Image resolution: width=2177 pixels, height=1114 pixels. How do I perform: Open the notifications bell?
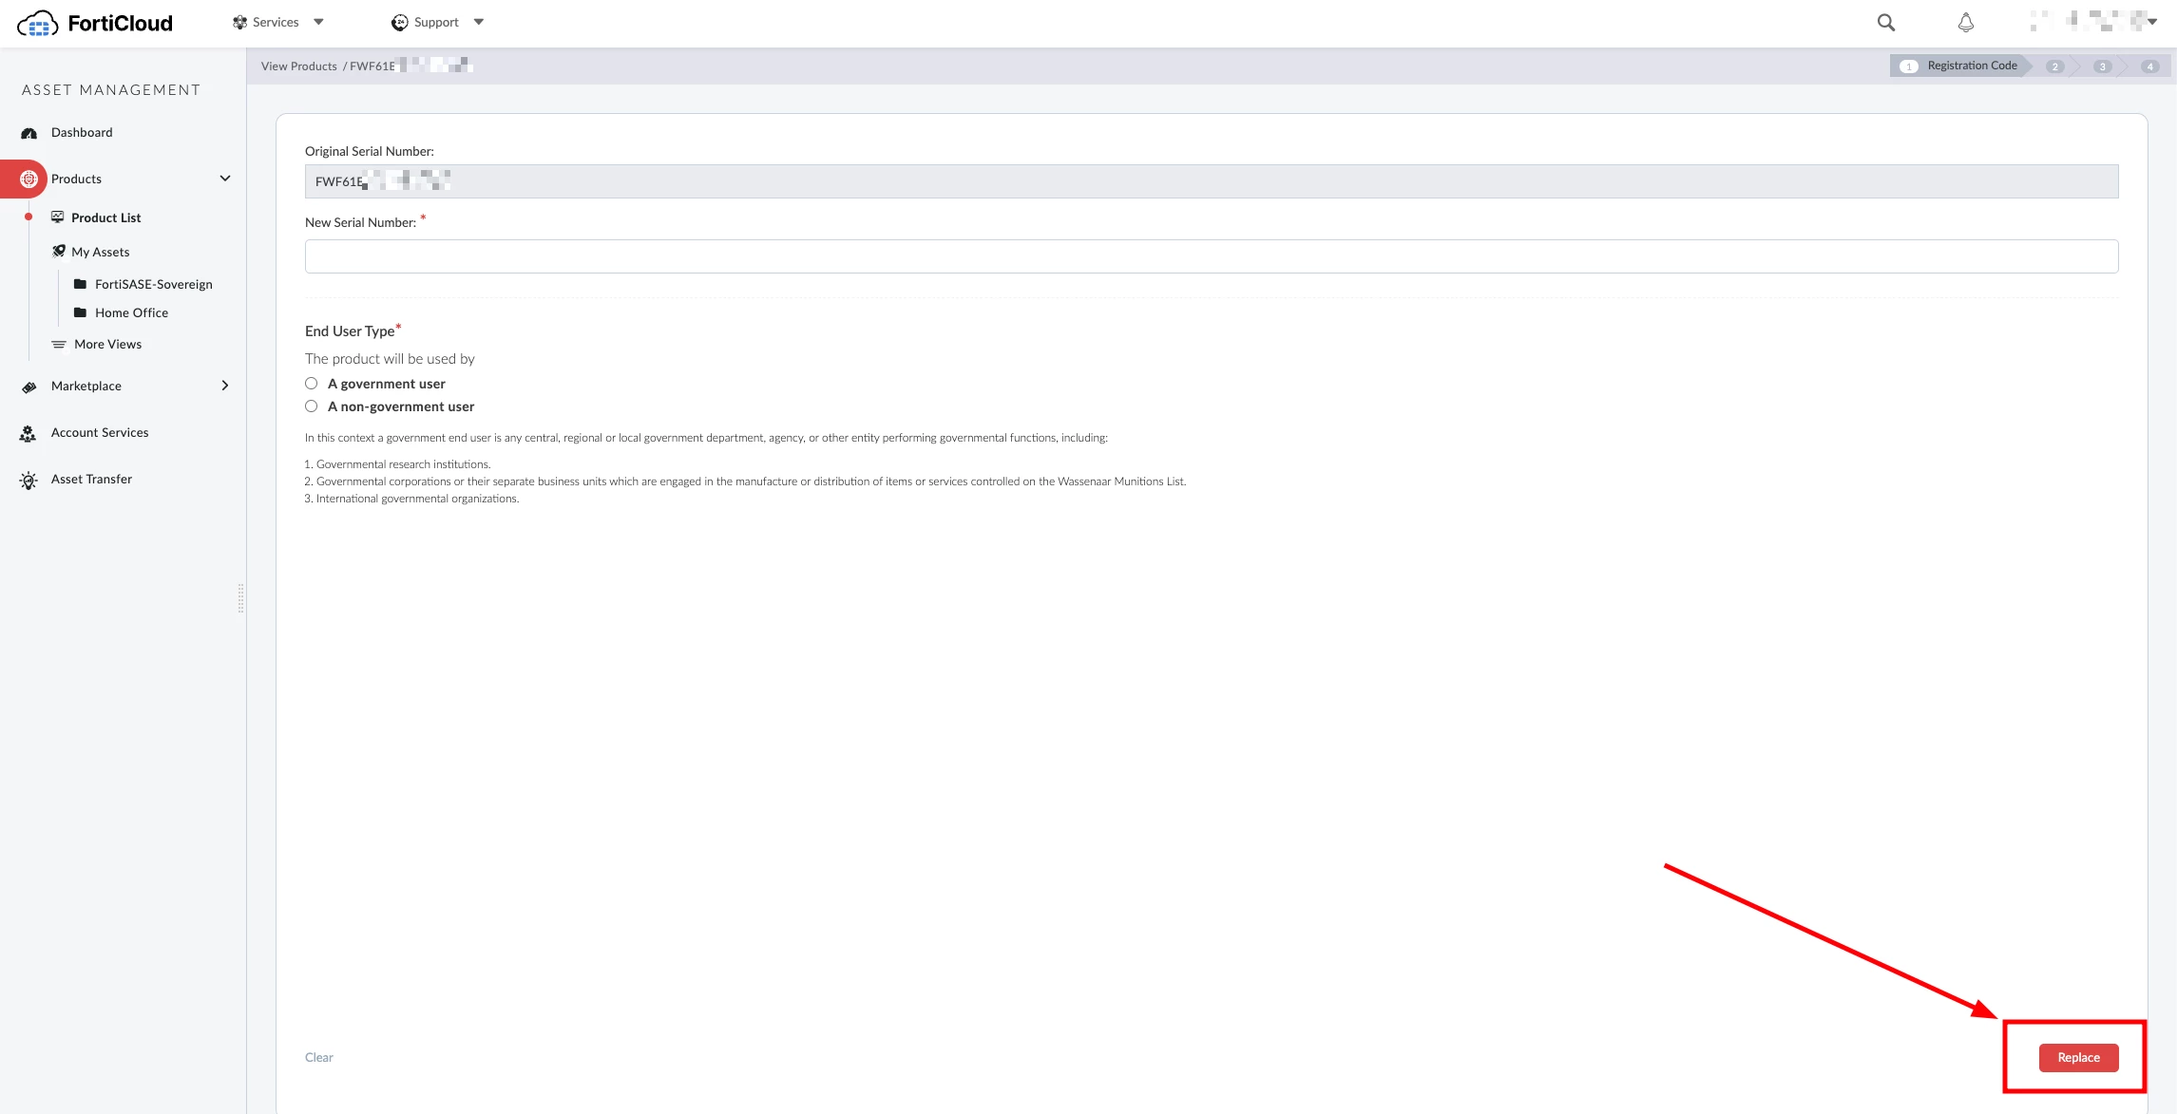click(1966, 22)
